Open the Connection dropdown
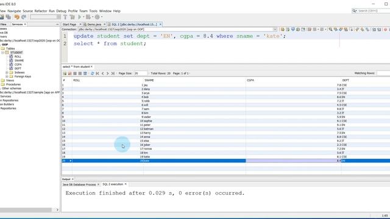The width and height of the screenshot is (390, 219). (x=275, y=29)
